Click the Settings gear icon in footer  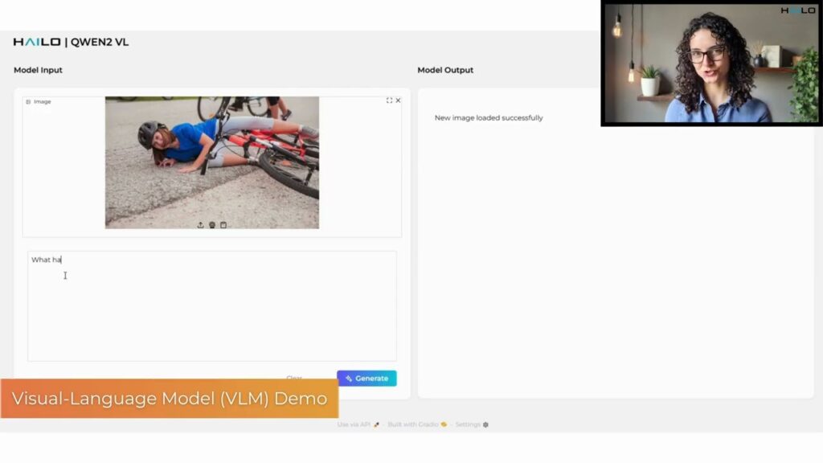pos(485,424)
